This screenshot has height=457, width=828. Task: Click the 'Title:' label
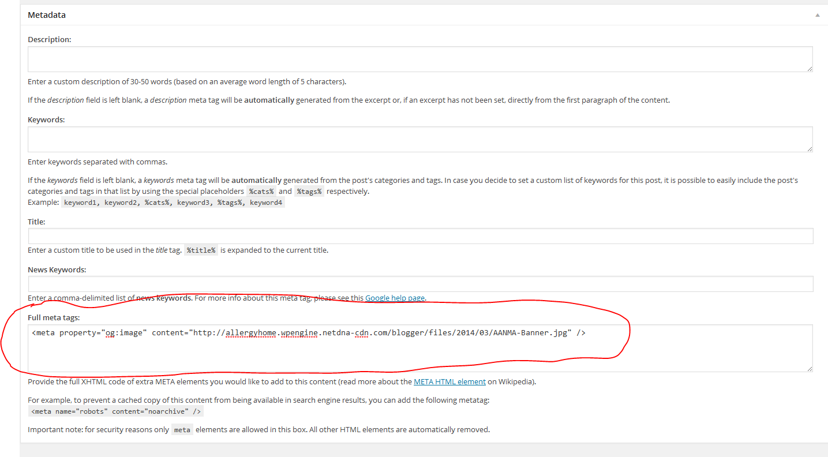coord(36,222)
